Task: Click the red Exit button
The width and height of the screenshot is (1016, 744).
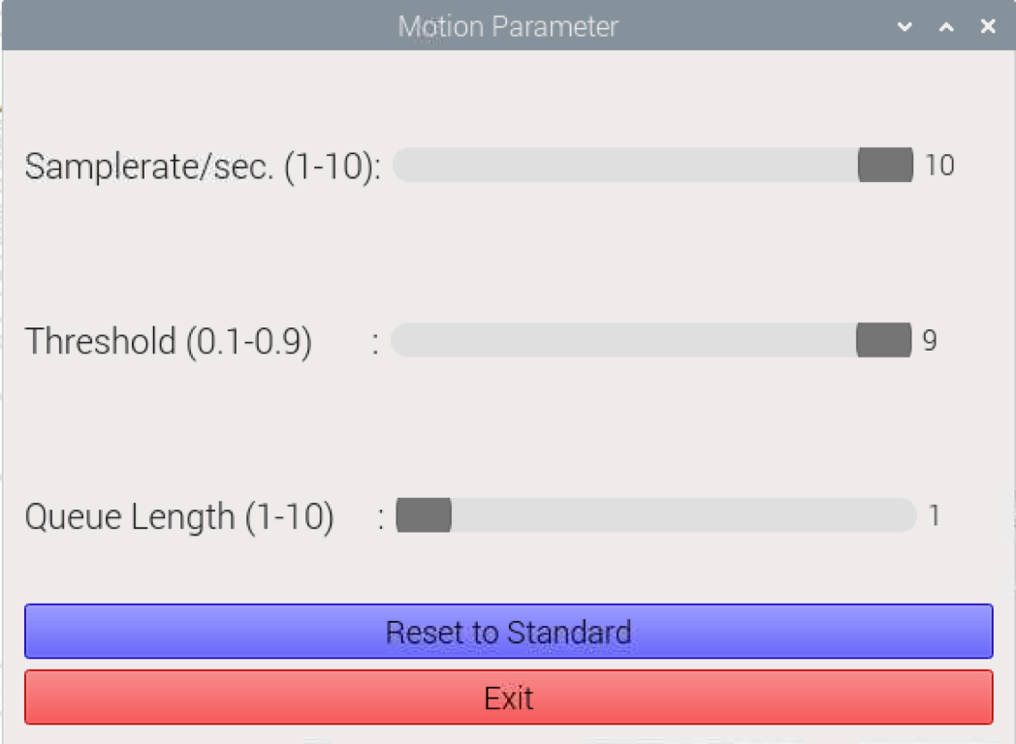Action: 509,697
